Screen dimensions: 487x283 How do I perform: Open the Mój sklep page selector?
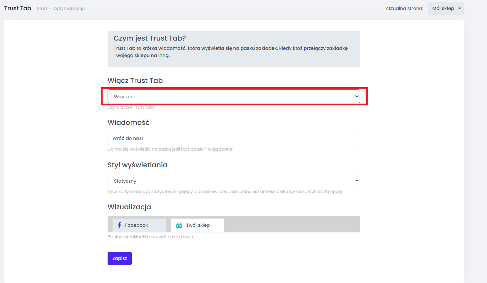tap(446, 8)
